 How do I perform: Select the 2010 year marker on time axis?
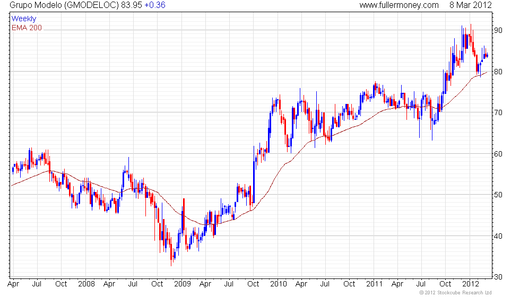(x=278, y=284)
